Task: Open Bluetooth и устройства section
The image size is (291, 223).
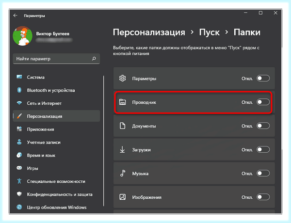Action: click(x=56, y=90)
